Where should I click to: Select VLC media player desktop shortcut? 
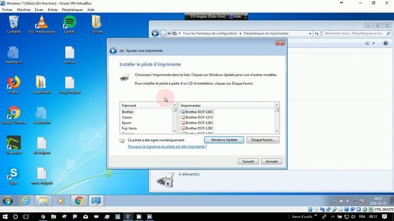(42, 25)
